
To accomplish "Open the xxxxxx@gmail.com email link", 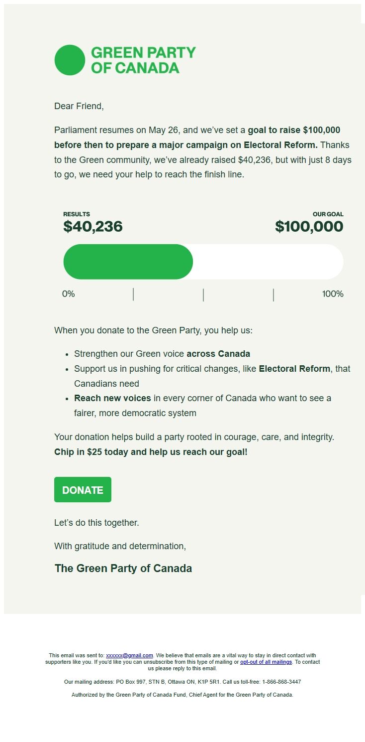I will pyautogui.click(x=129, y=655).
